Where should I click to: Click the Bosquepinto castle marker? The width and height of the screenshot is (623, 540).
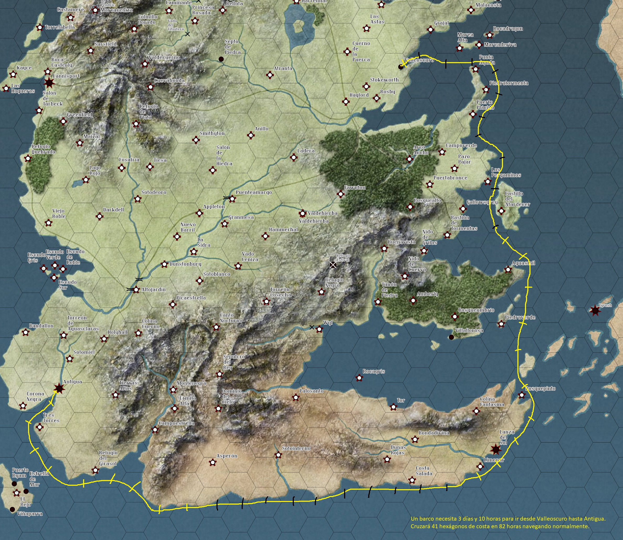pos(522,395)
